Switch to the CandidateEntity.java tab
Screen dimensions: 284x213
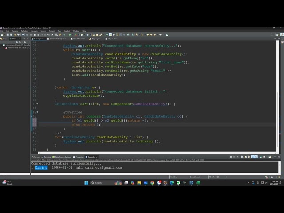[57, 39]
